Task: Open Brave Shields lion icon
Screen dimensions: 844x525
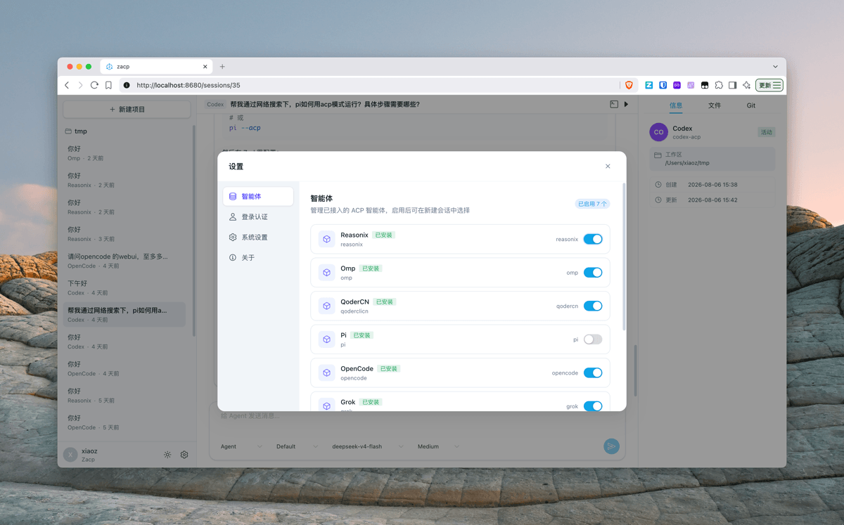Action: coord(629,85)
